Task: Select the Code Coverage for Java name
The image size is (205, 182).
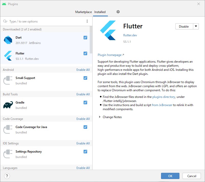Action: pyautogui.click(x=31, y=127)
